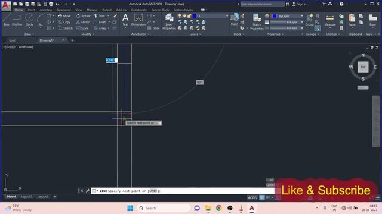This screenshot has height=214, width=382.
Task: Click the color wheel icon in Properties
Action: (267, 16)
